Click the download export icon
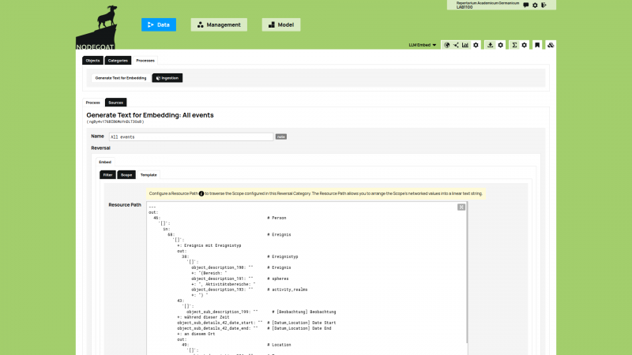Viewport: 632px width, 355px height. 490,45
